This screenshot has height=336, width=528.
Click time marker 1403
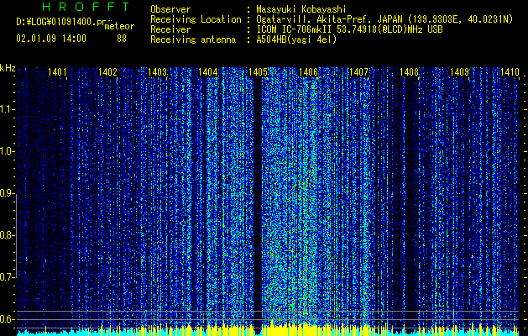158,71
